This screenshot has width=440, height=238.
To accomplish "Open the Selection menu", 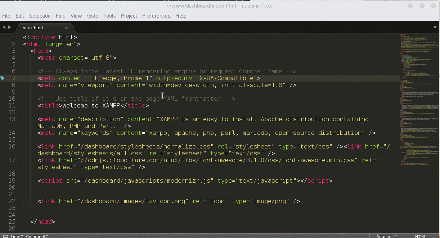I will tap(40, 16).
